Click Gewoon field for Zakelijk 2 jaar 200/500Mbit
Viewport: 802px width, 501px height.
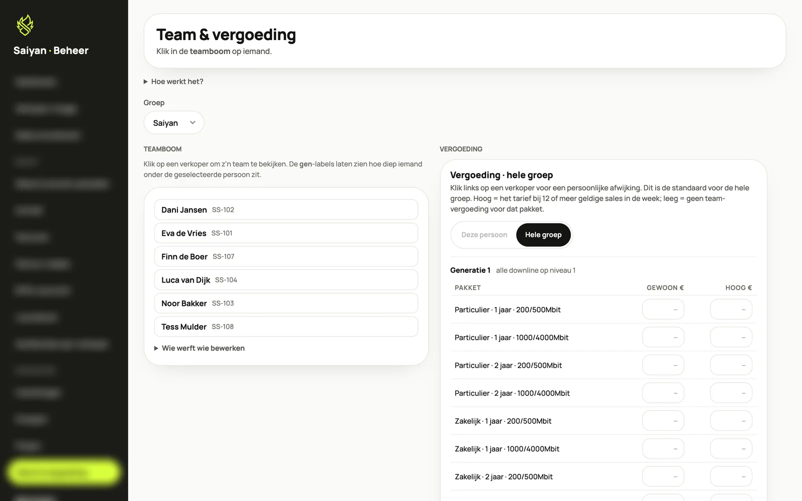click(663, 476)
